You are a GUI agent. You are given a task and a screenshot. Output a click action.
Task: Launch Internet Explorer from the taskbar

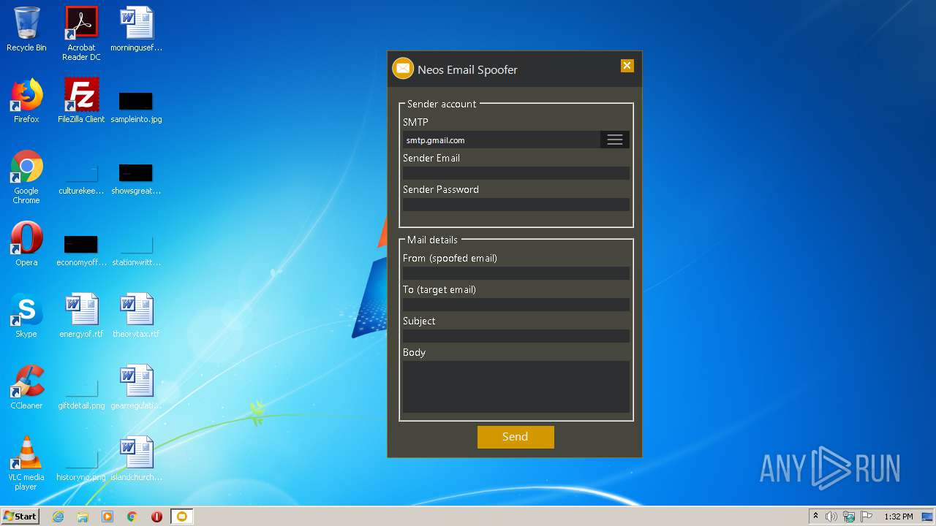click(x=58, y=517)
